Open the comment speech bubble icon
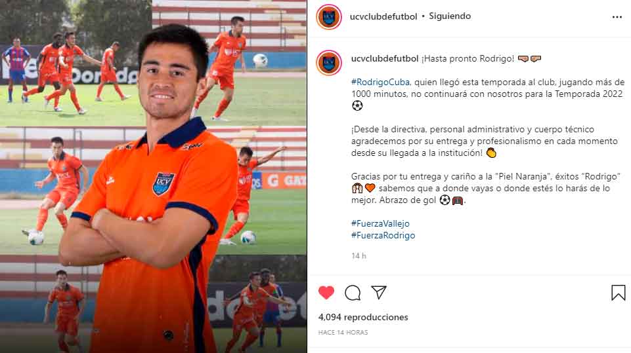Viewport: 631px width, 353px height. [353, 293]
